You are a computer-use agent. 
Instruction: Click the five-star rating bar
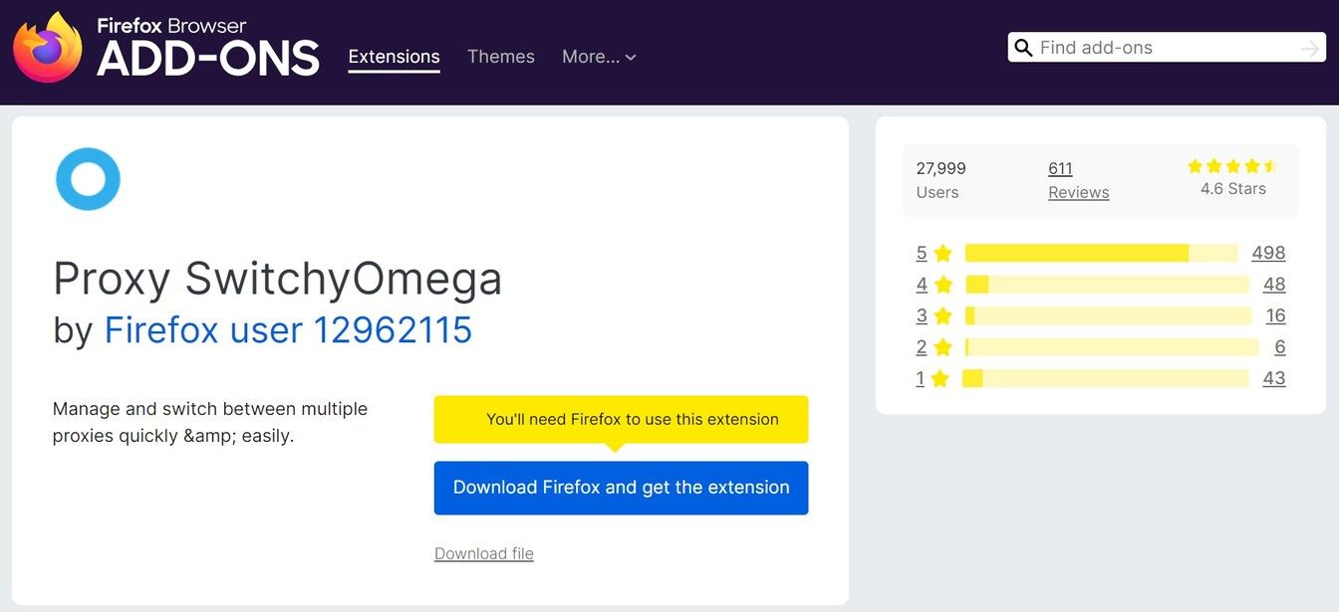pos(1101,253)
